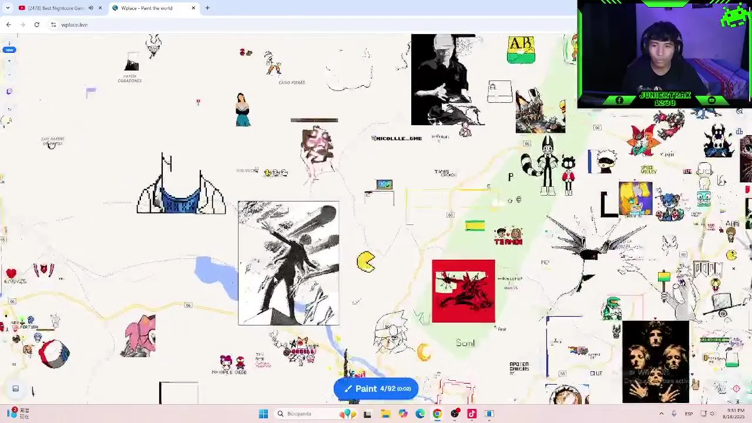Screen dimensions: 752x423
Task: Close the Wplace tab
Action: tap(193, 8)
